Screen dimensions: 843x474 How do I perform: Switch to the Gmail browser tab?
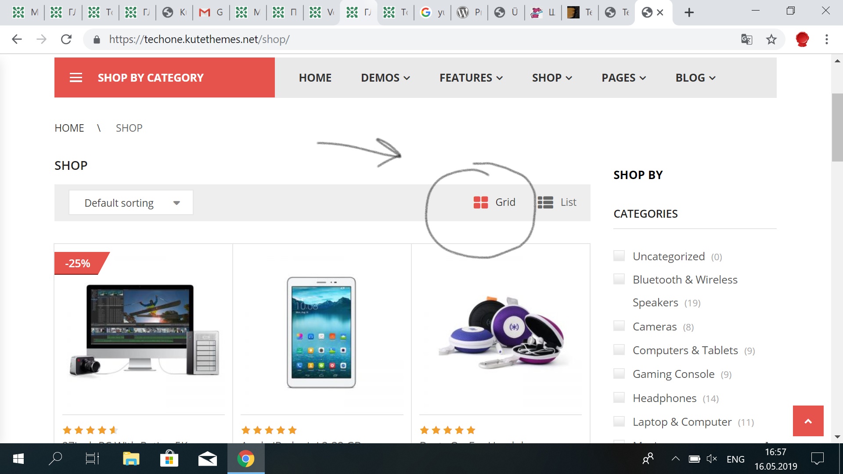click(211, 13)
